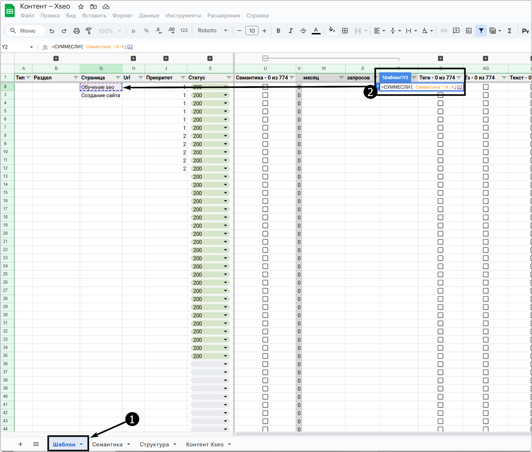Tick the Тз checkbox in row 6
Screen dimensions: 532x452
pos(486,119)
